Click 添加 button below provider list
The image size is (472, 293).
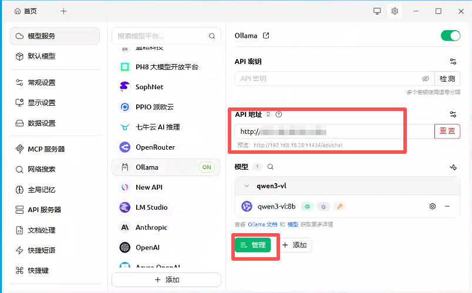[166, 279]
